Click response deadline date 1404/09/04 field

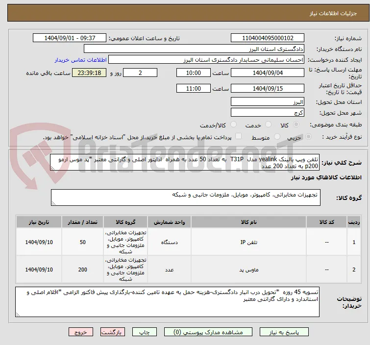(x=268, y=73)
